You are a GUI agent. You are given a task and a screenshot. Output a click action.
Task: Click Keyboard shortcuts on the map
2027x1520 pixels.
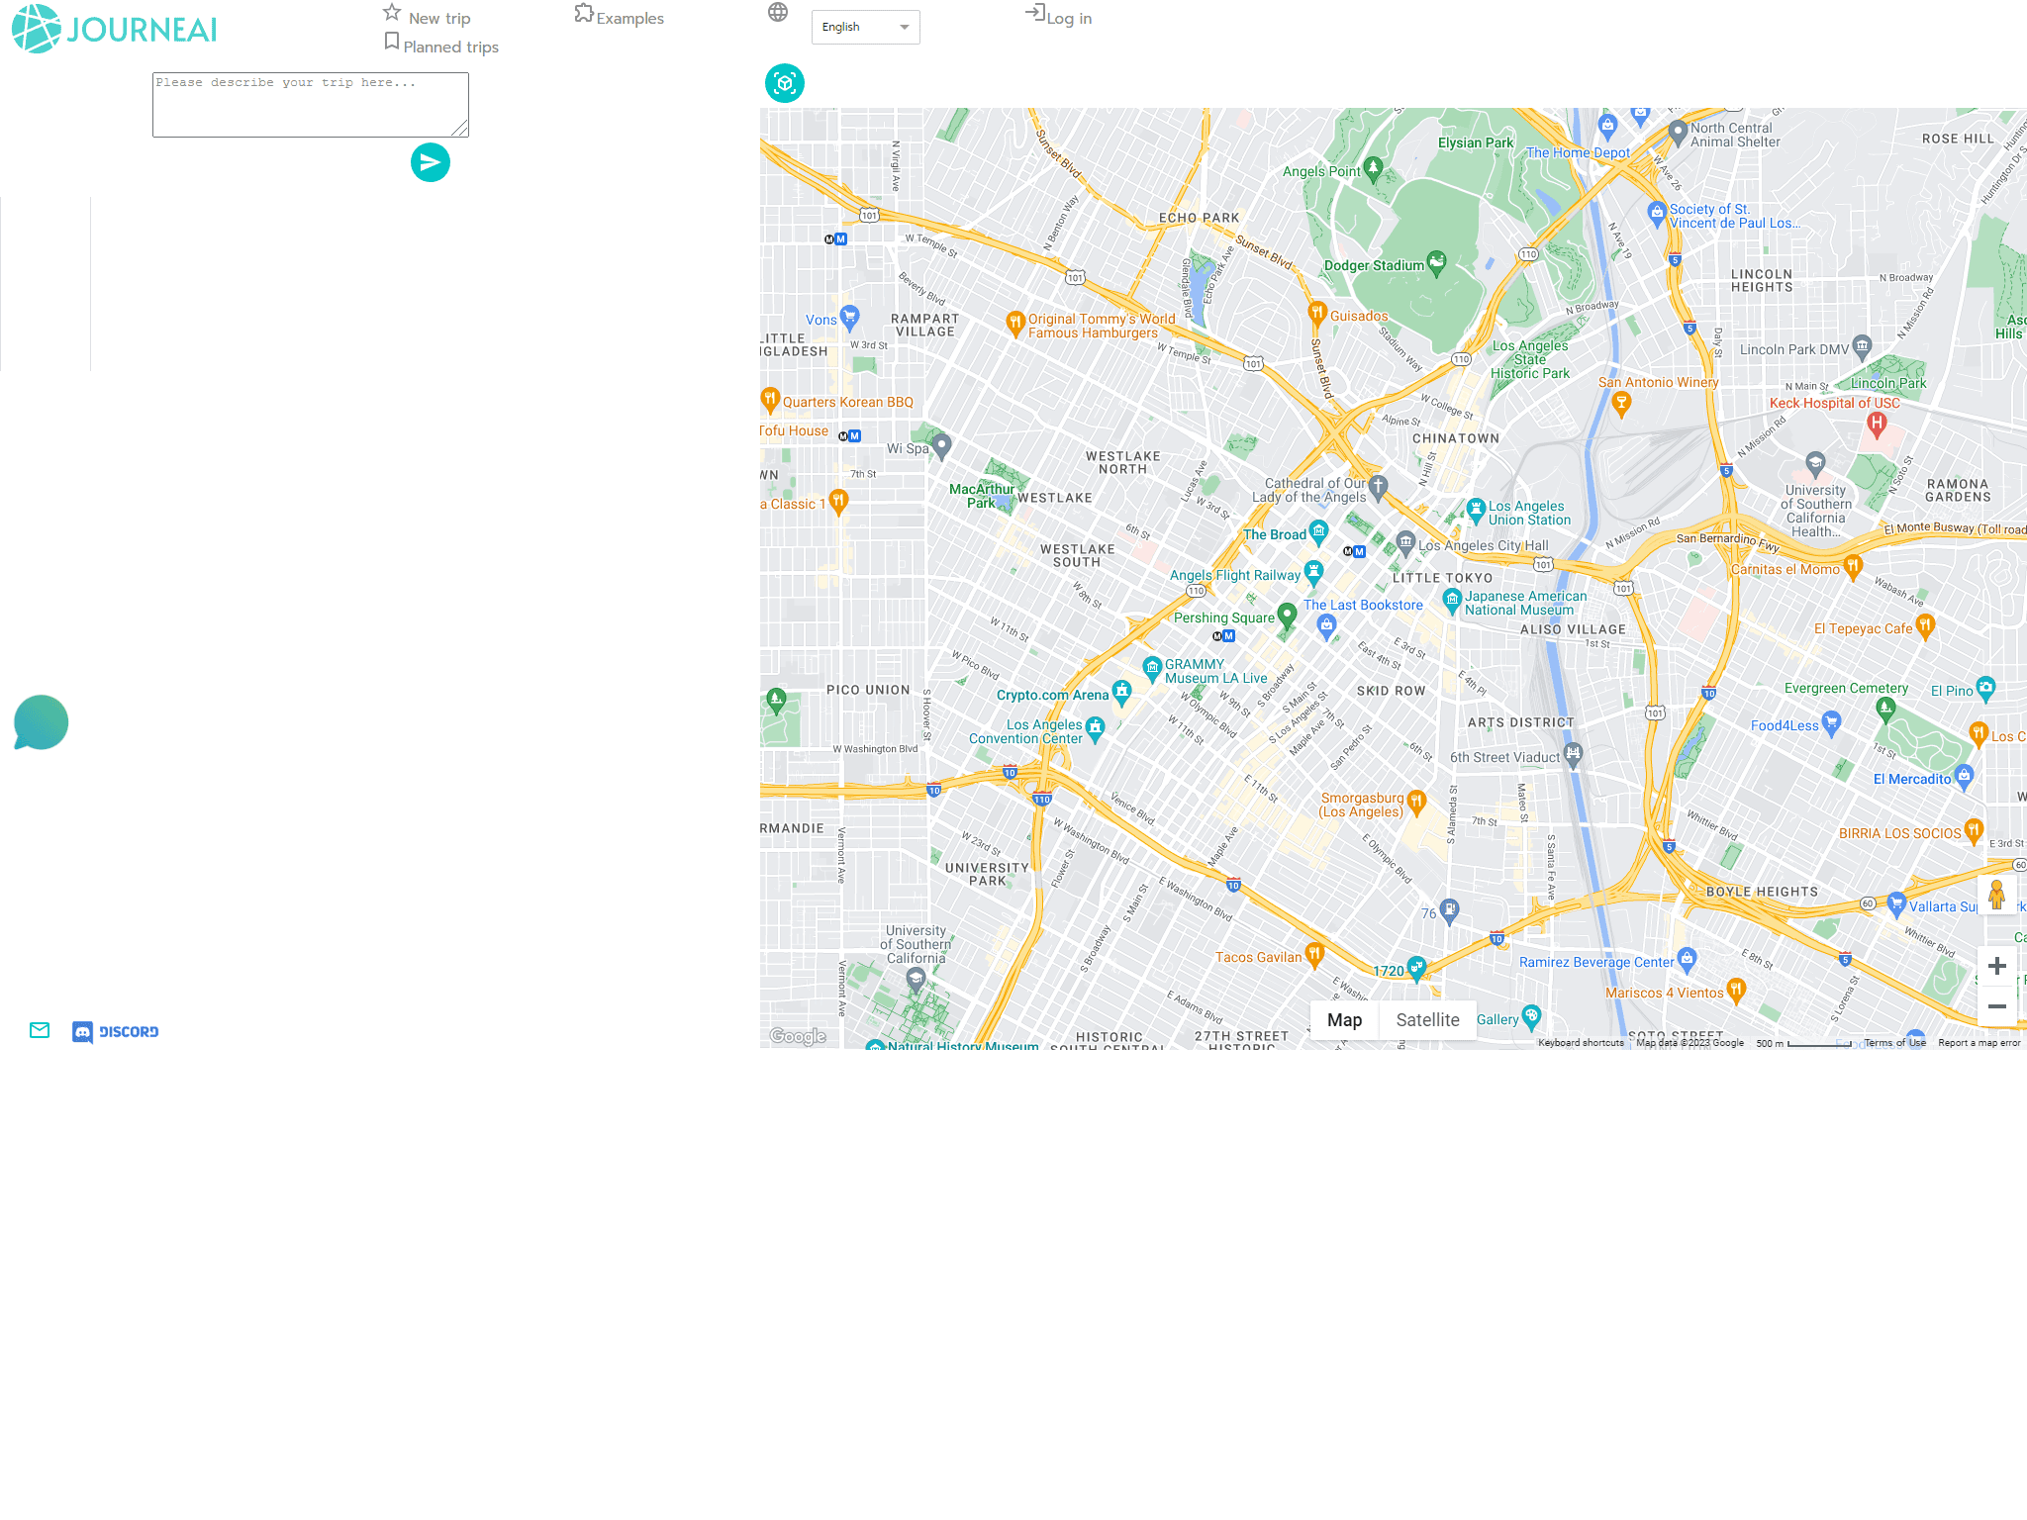click(1581, 1043)
